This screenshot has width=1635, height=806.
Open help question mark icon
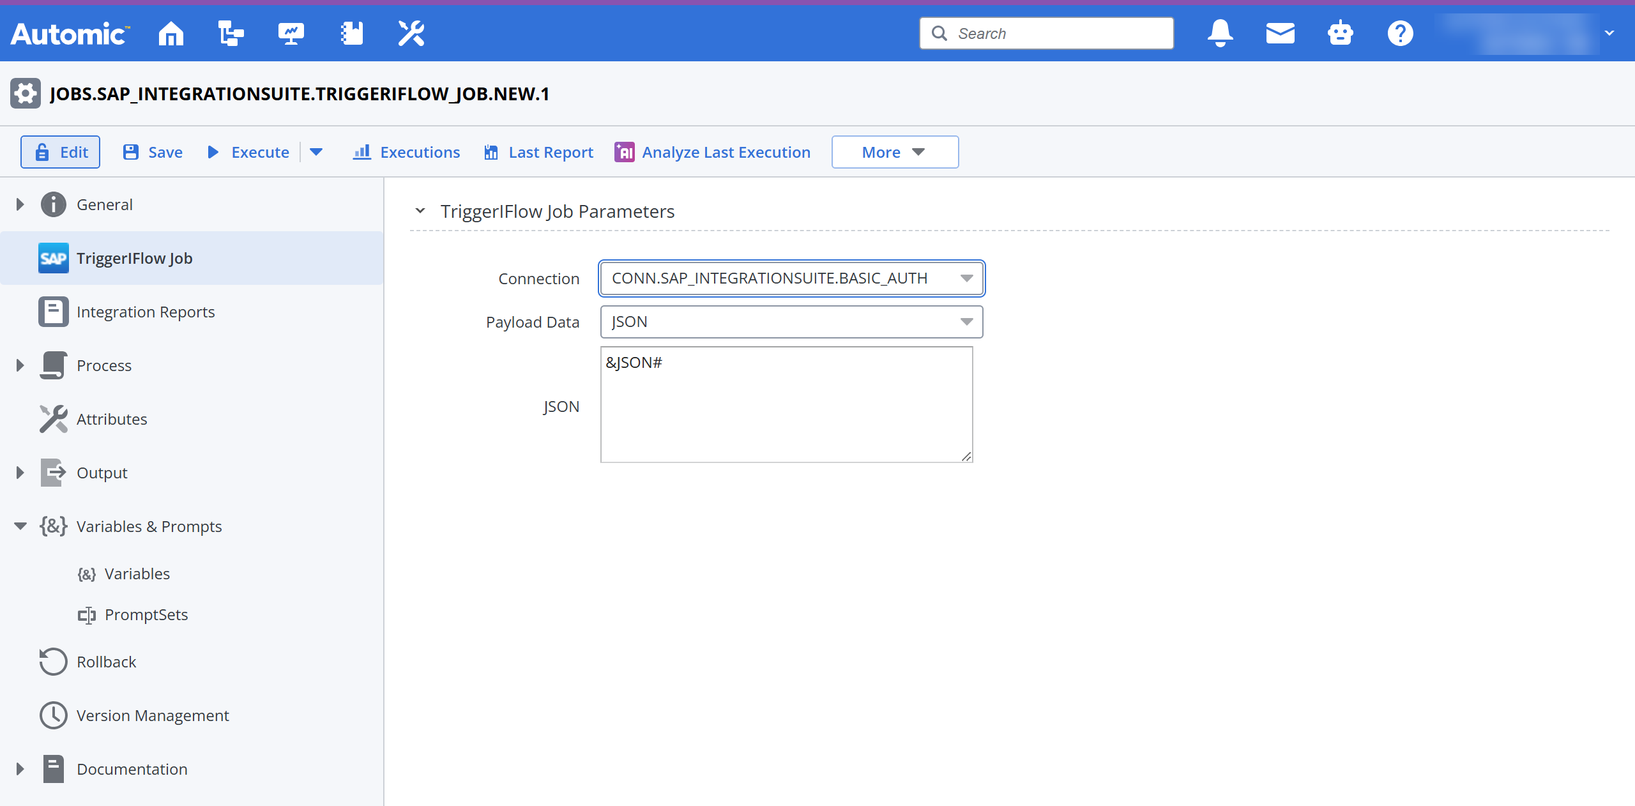click(1400, 33)
